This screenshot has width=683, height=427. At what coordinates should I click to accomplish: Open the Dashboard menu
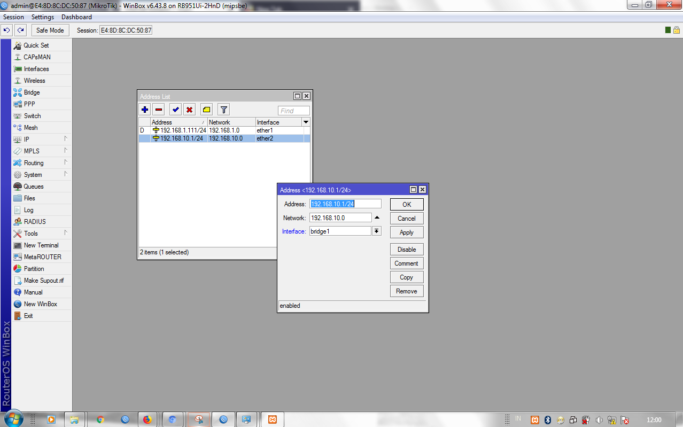[76, 17]
